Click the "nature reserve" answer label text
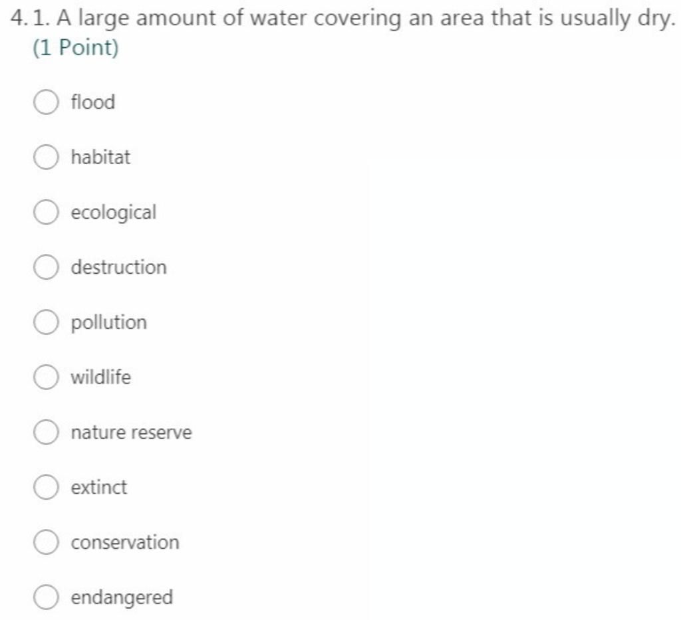Image resolution: width=681 pixels, height=620 pixels. click(131, 433)
